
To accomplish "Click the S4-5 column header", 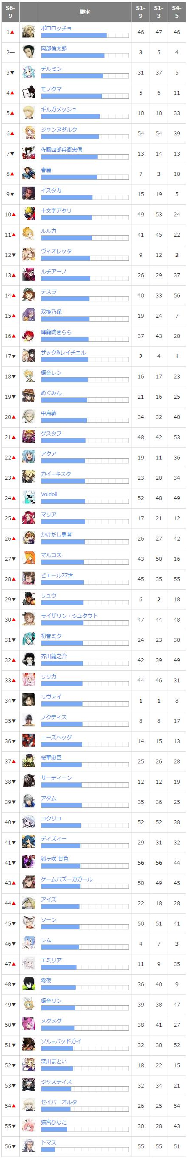I will [x=177, y=12].
